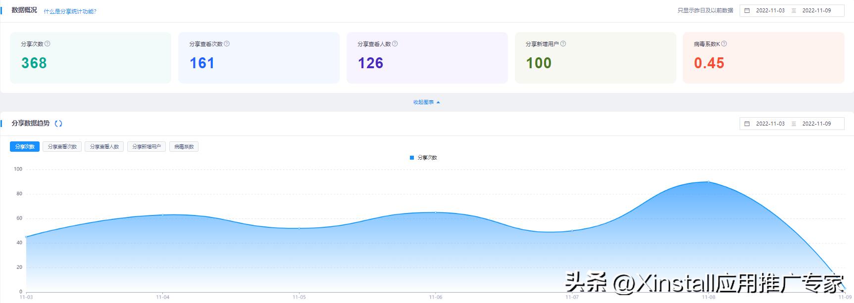The width and height of the screenshot is (854, 303).
Task: Click the 126 分享查看人数 value
Action: (x=371, y=63)
